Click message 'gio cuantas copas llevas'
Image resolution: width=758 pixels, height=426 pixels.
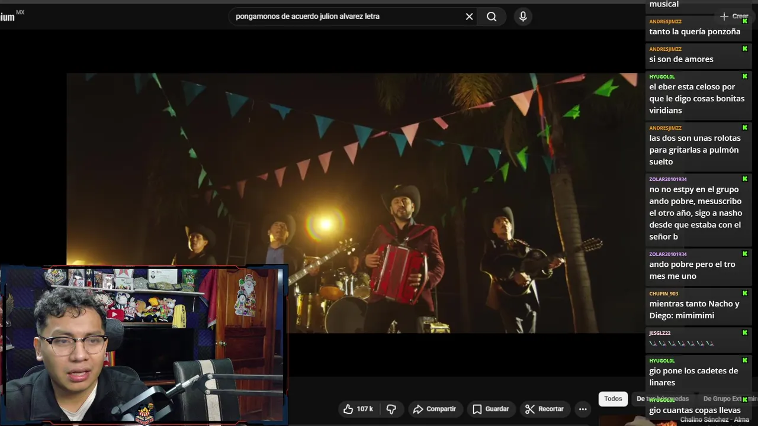pos(695,410)
